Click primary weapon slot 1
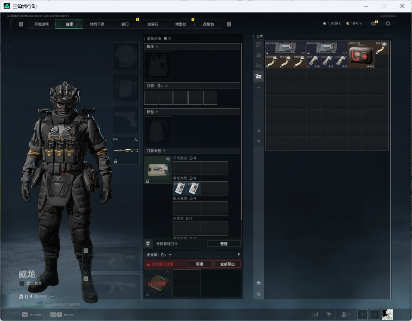 pyautogui.click(x=111, y=259)
